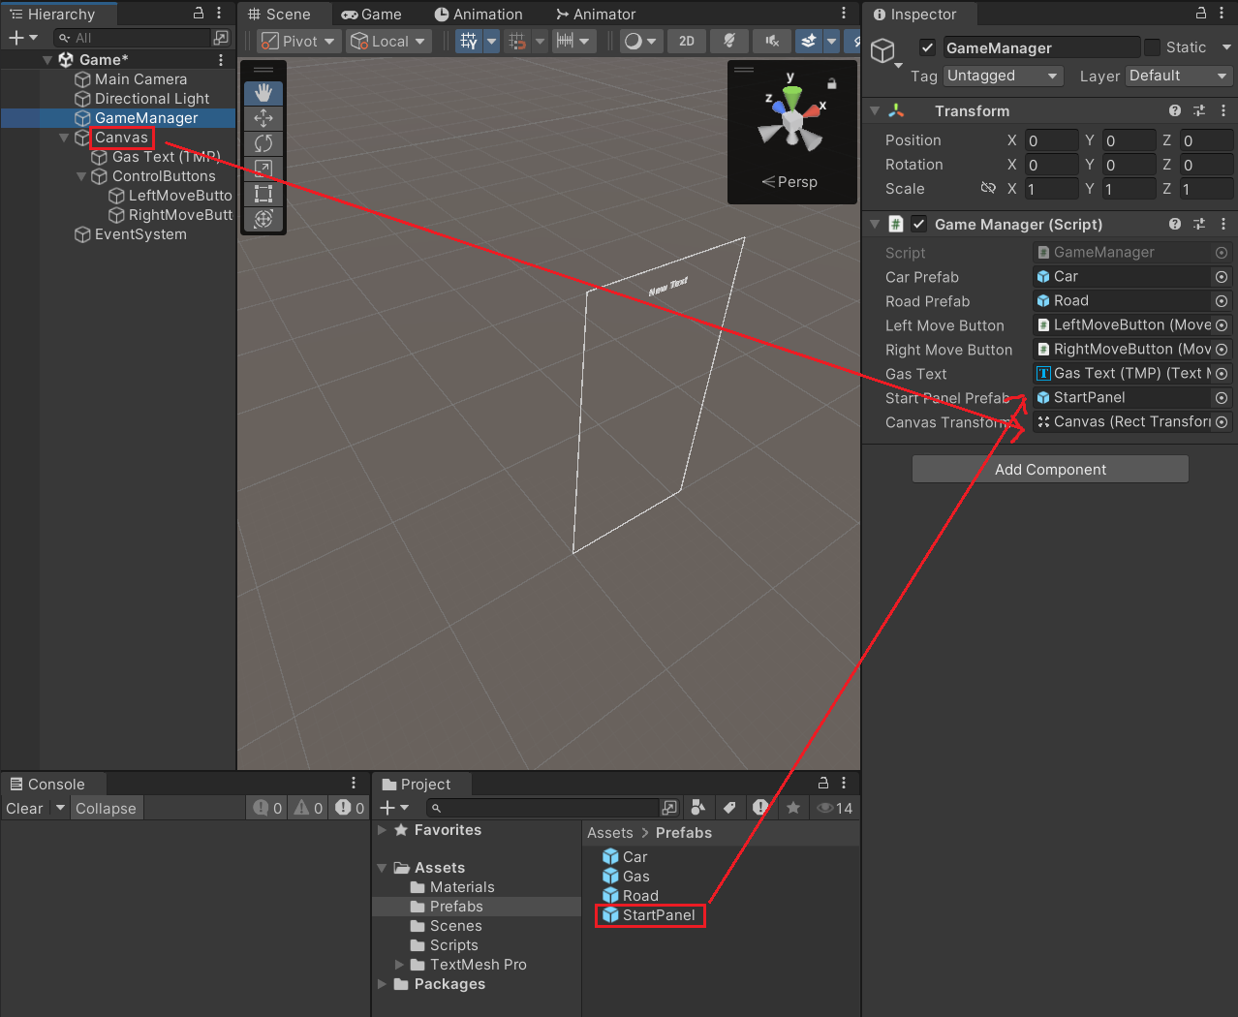Edit the Position X field
This screenshot has width=1238, height=1017.
coord(1051,140)
